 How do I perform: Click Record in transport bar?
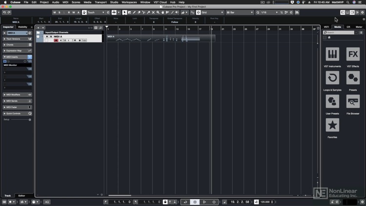tap(214, 202)
